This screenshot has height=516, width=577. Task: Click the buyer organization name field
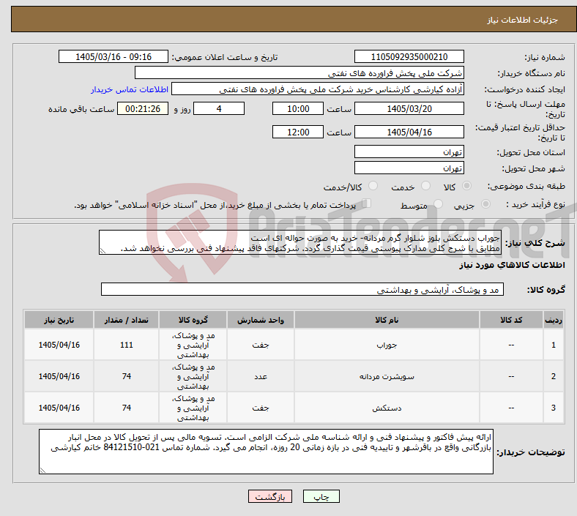coord(299,72)
